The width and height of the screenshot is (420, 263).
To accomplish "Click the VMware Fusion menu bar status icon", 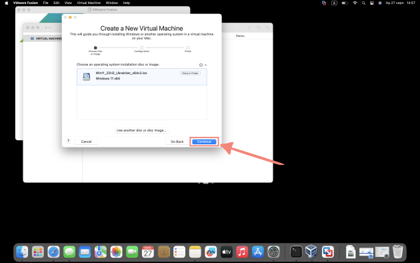I will click(324, 3).
